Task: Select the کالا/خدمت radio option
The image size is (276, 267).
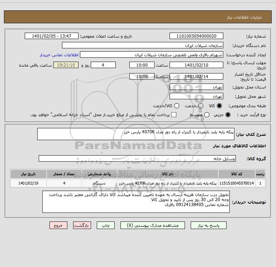Action: point(177,106)
